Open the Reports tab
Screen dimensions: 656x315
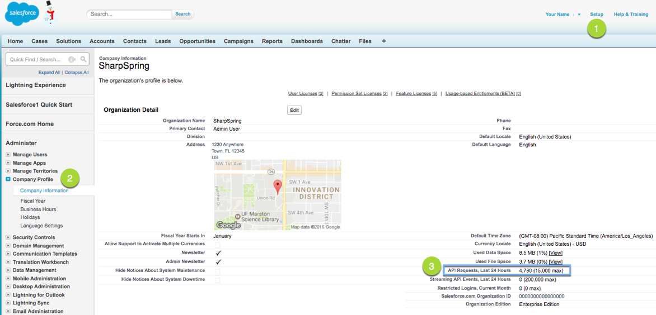click(273, 41)
